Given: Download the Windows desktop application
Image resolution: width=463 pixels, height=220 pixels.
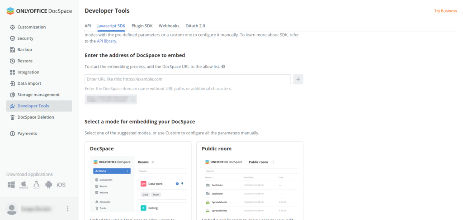Looking at the screenshot, I should tap(11, 185).
